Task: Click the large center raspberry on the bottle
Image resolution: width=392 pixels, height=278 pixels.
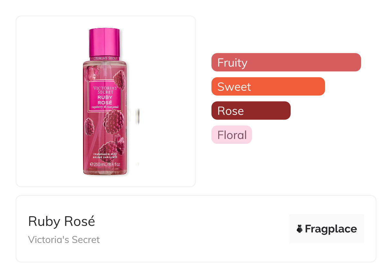Action: click(113, 122)
